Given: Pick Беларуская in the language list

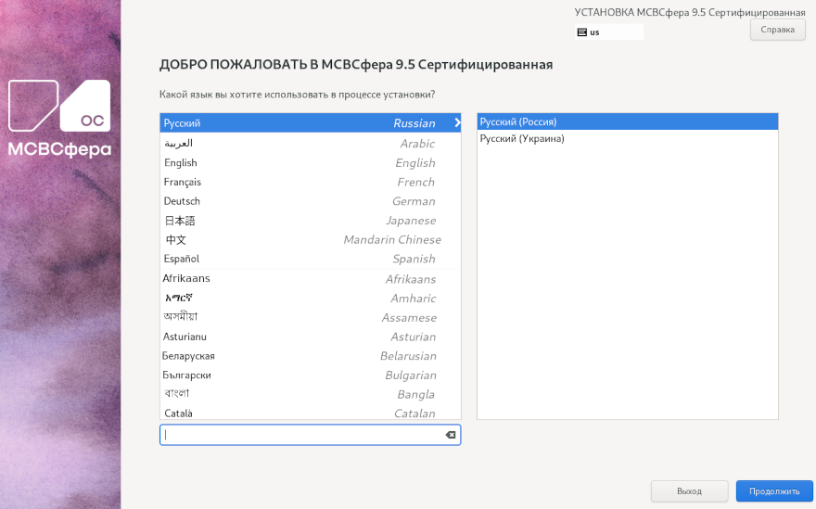Looking at the screenshot, I should 310,356.
